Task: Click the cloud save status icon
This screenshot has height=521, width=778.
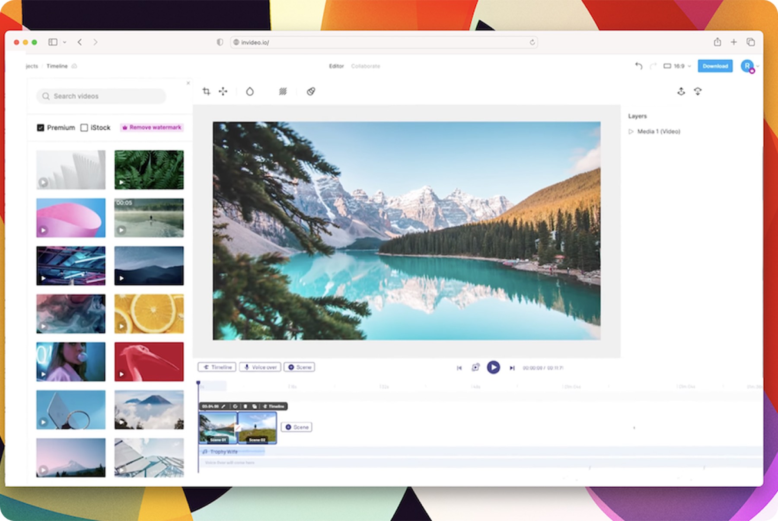Action: click(74, 66)
